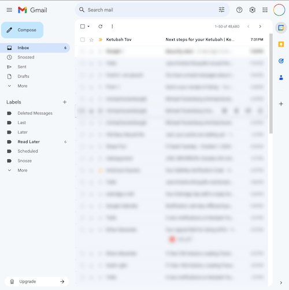Image resolution: width=289 pixels, height=290 pixels.
Task: Open the select dropdown arrow beside checkbox
Action: (x=88, y=27)
